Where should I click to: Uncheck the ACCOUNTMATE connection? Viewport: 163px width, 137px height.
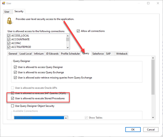[9, 40]
